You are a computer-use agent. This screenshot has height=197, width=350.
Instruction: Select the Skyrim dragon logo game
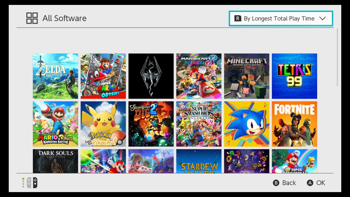click(x=151, y=76)
